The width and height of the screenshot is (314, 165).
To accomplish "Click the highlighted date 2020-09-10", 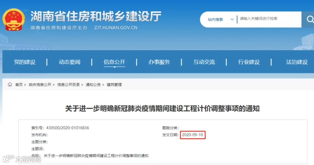I will click(x=193, y=135).
